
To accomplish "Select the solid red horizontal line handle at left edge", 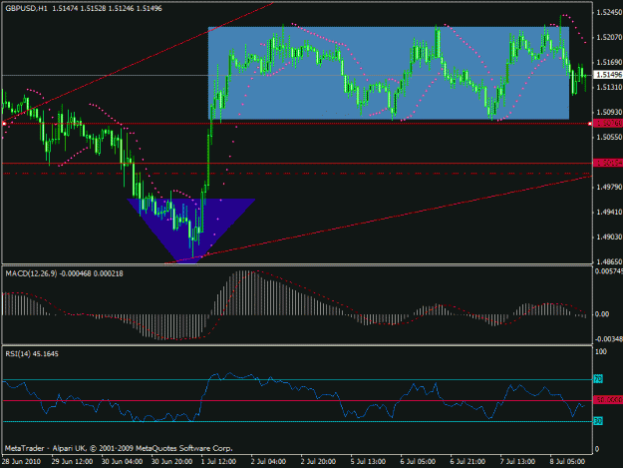I will [4, 124].
